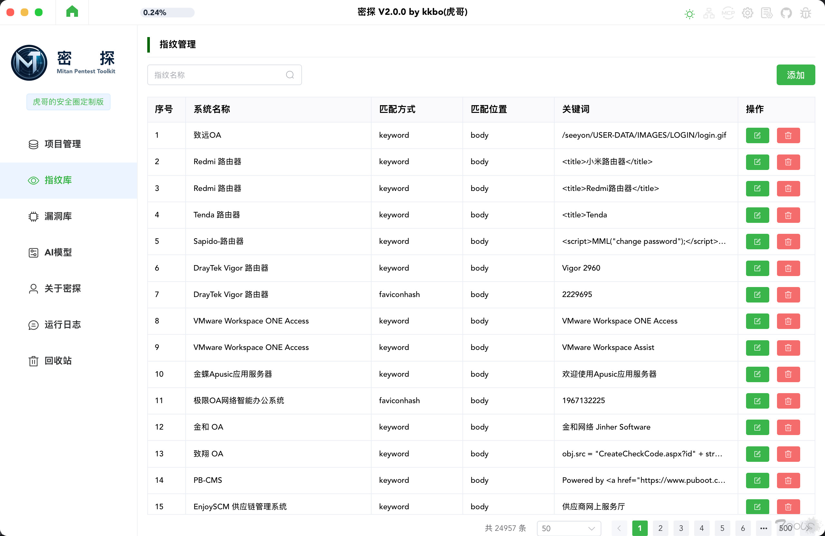The height and width of the screenshot is (536, 825).
Task: Edit the 致翔 OA row
Action: click(x=757, y=454)
